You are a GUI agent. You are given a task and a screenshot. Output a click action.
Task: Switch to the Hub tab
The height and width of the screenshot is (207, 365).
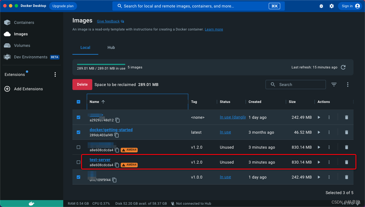[111, 47]
